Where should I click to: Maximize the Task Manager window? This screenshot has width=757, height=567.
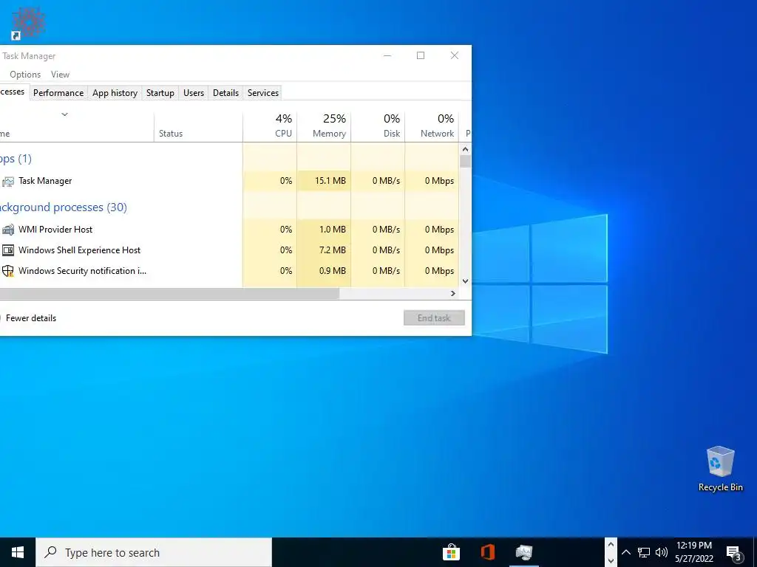click(x=421, y=55)
